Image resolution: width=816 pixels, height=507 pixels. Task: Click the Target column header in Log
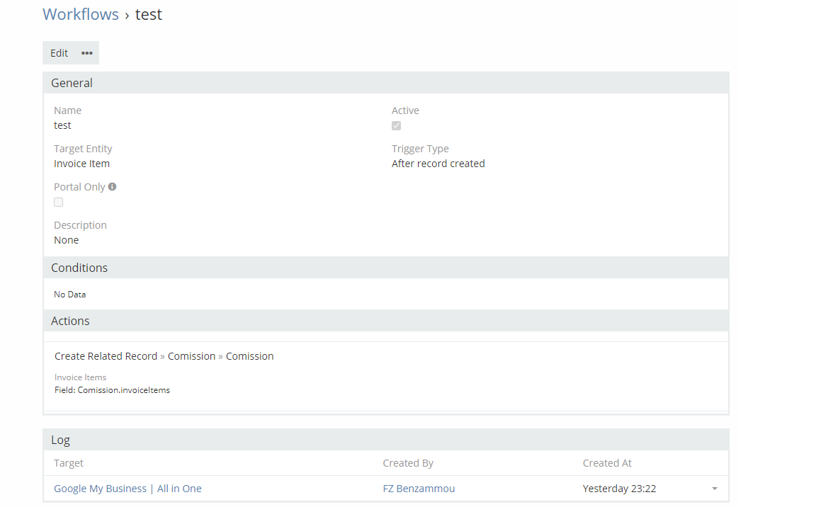69,463
